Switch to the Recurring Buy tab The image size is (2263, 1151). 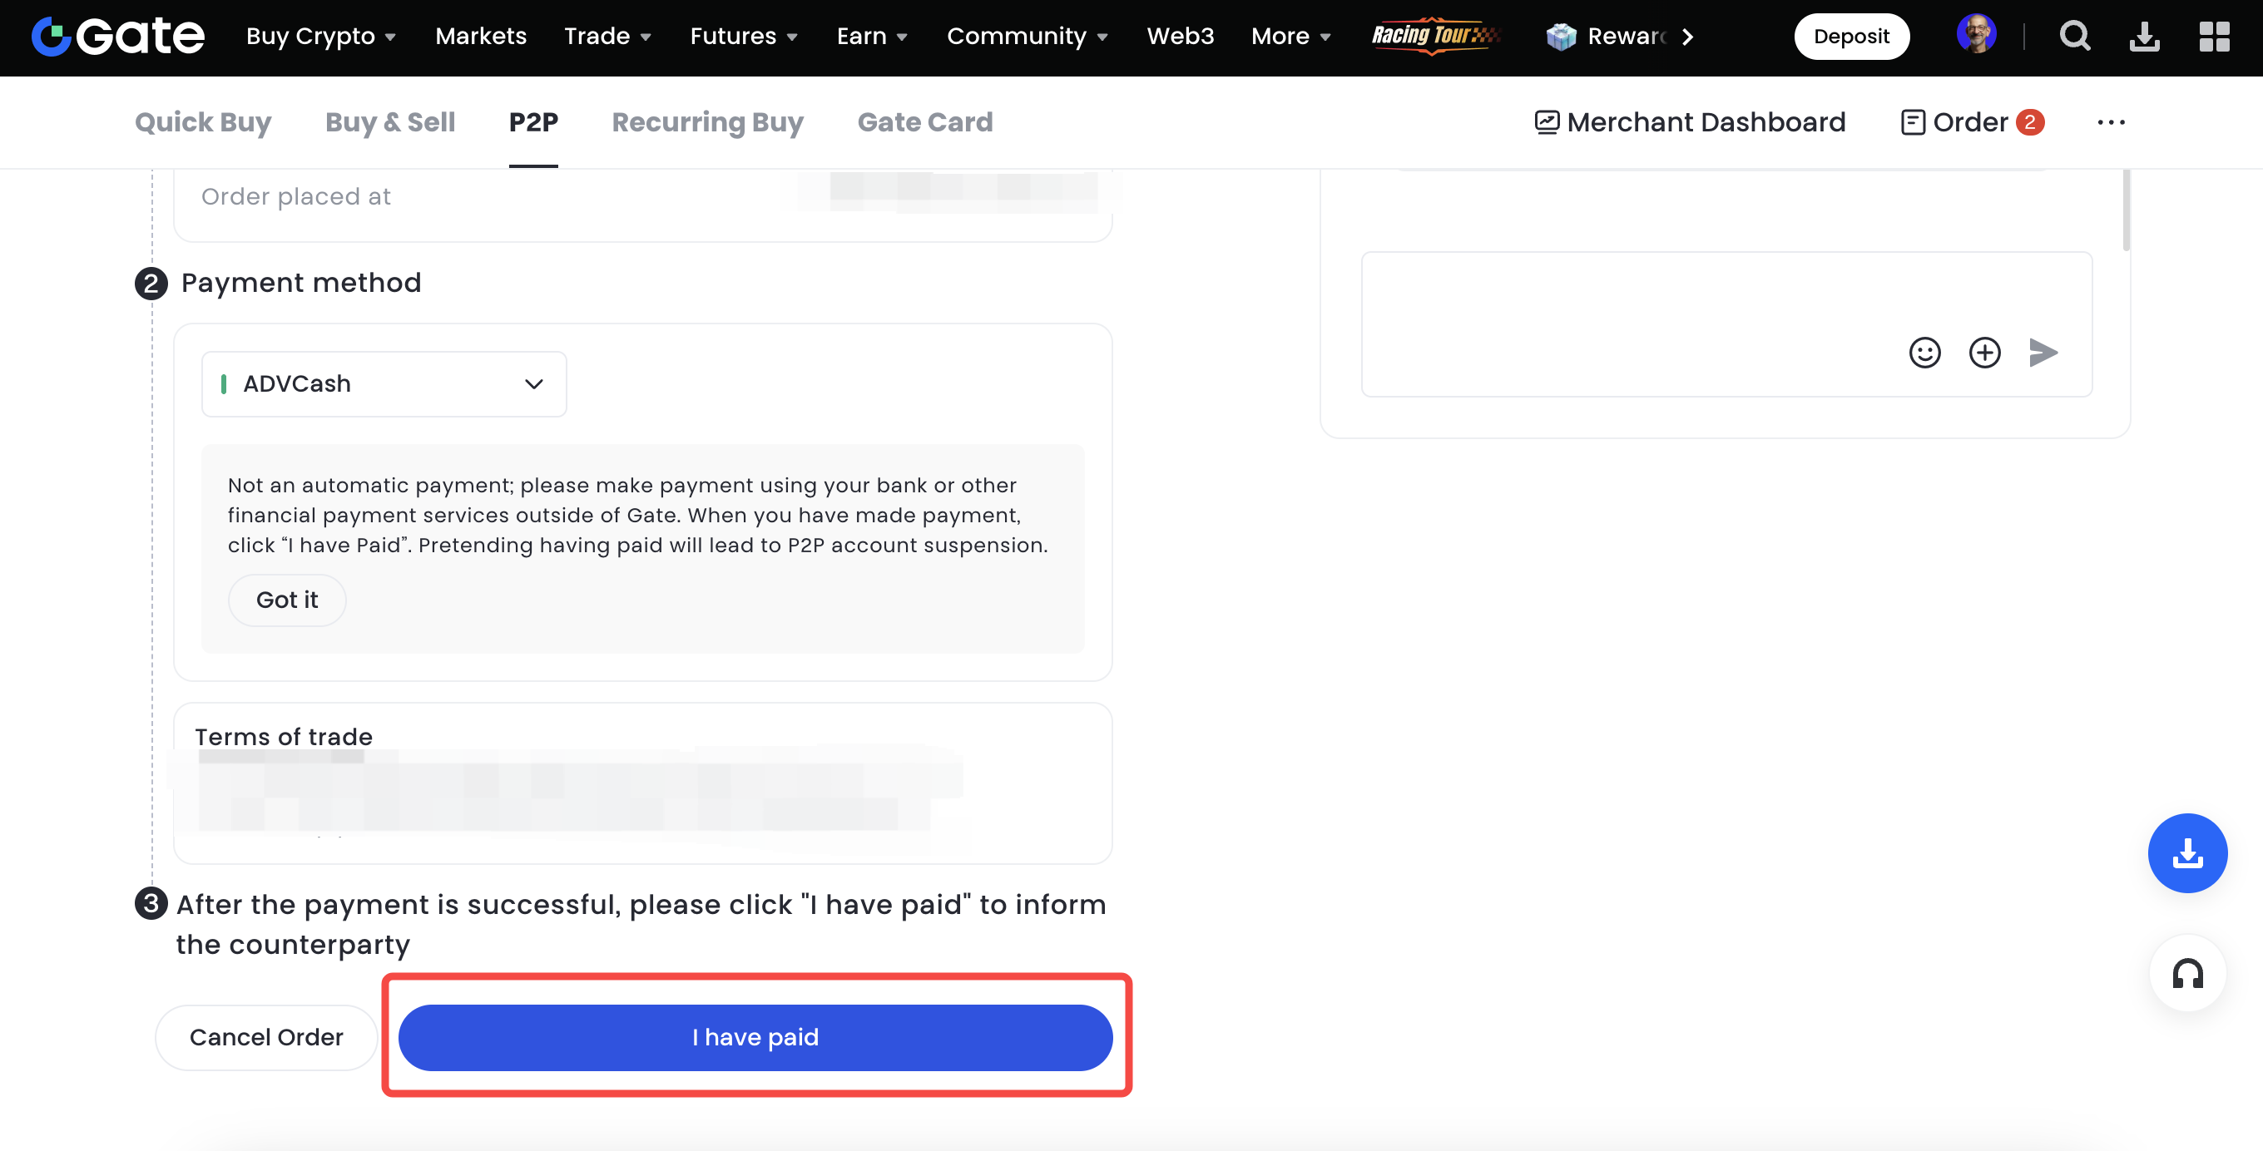[707, 122]
